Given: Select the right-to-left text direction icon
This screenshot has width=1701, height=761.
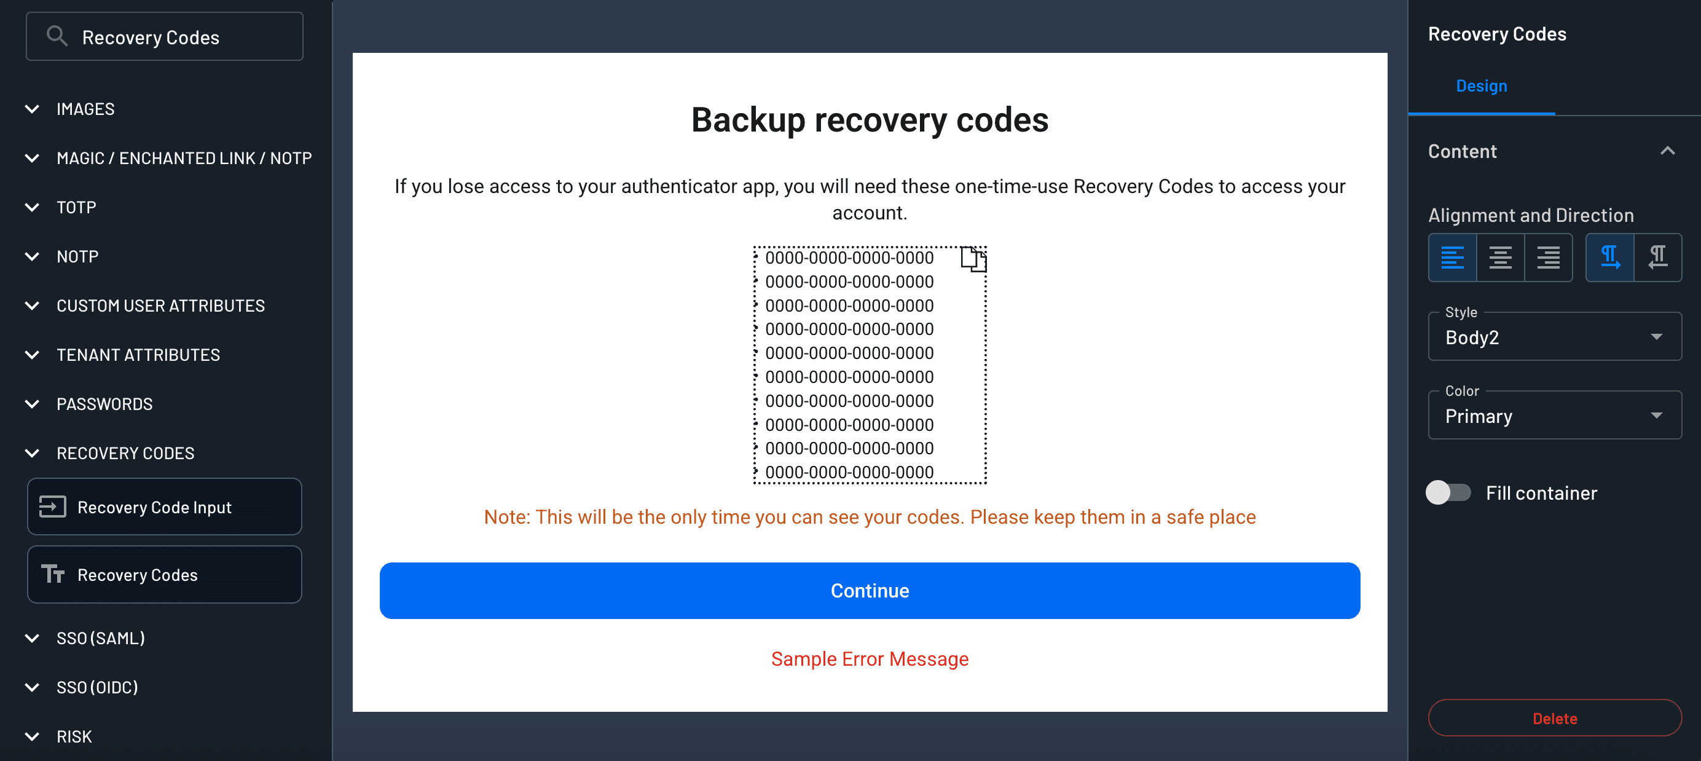Looking at the screenshot, I should pos(1657,257).
